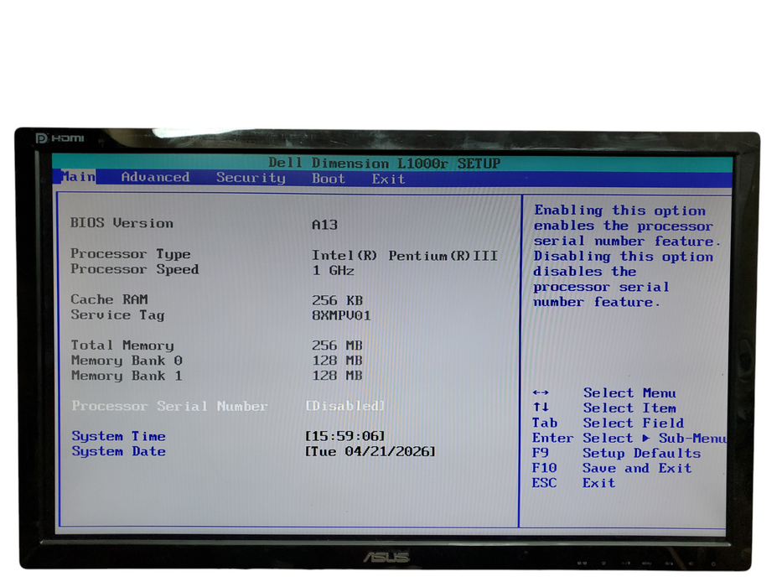Click the Processor Speed label
This screenshot has height=587, width=782.
135,269
